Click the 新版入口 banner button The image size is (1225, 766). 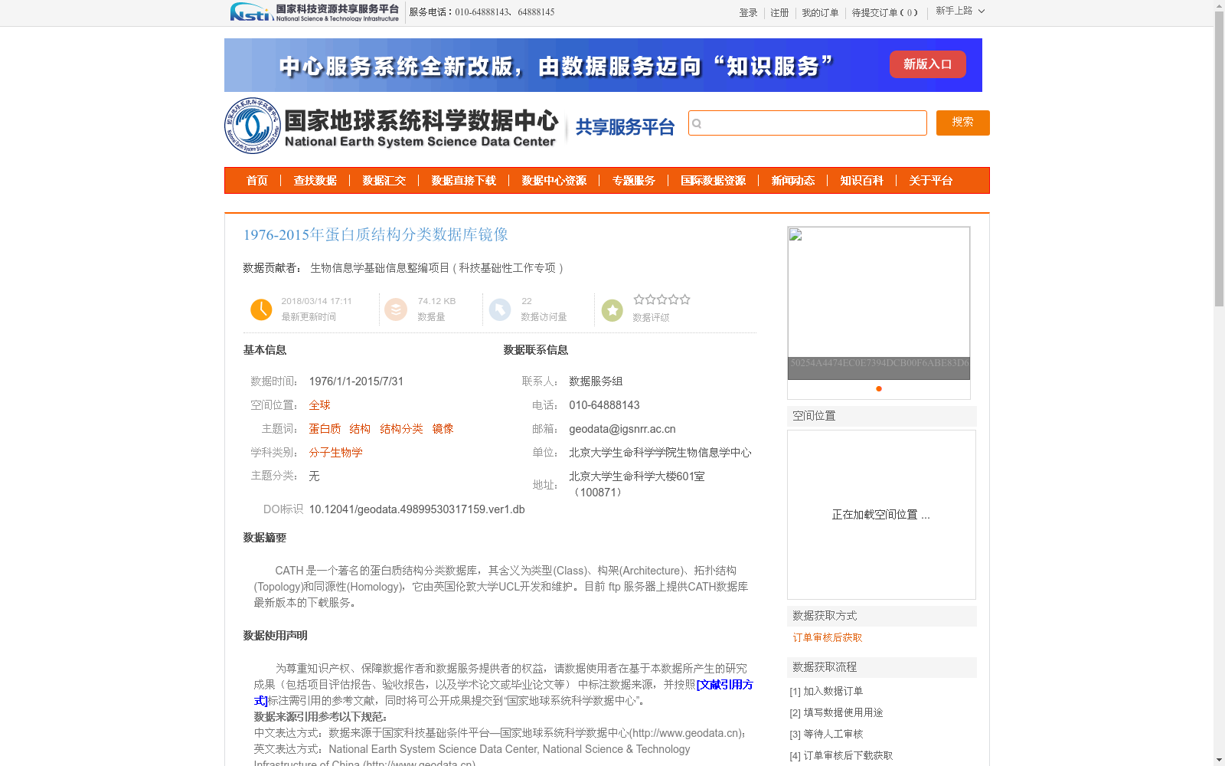point(927,64)
